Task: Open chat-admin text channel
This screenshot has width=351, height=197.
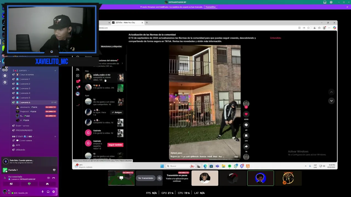Action: pyautogui.click(x=34, y=141)
